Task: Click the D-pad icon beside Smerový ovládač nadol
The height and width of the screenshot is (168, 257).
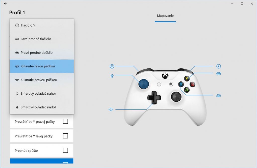Action: (x=17, y=107)
